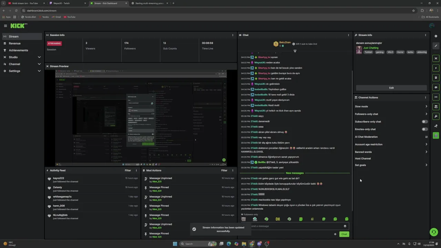Open the Mod Actions Filter

click(x=224, y=170)
